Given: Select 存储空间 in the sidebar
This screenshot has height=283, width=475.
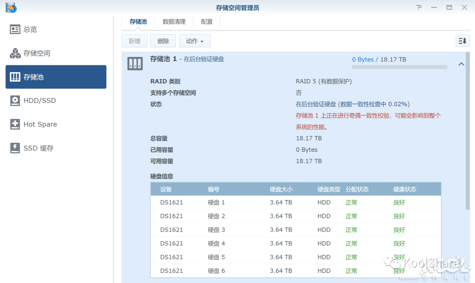Looking at the screenshot, I should 37,53.
